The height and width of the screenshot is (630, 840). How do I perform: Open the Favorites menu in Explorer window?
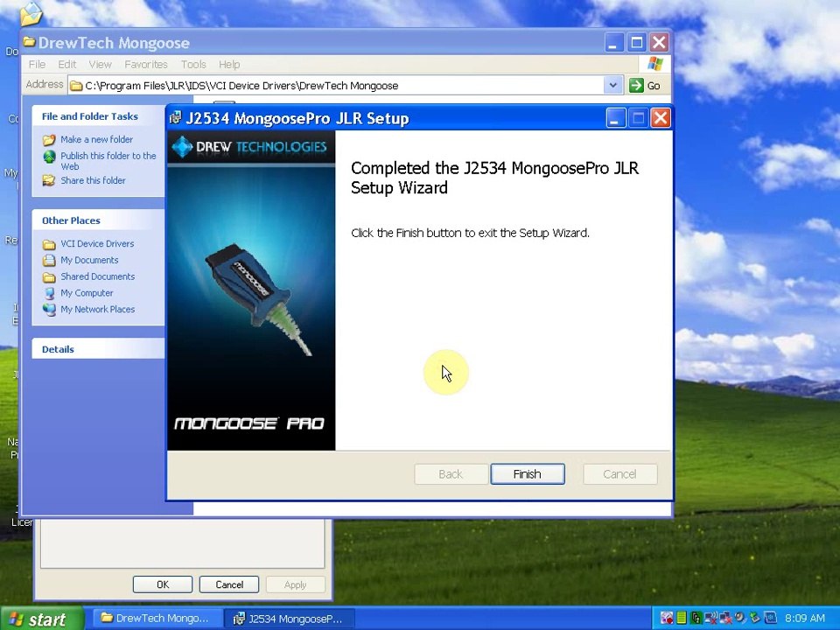(x=146, y=64)
